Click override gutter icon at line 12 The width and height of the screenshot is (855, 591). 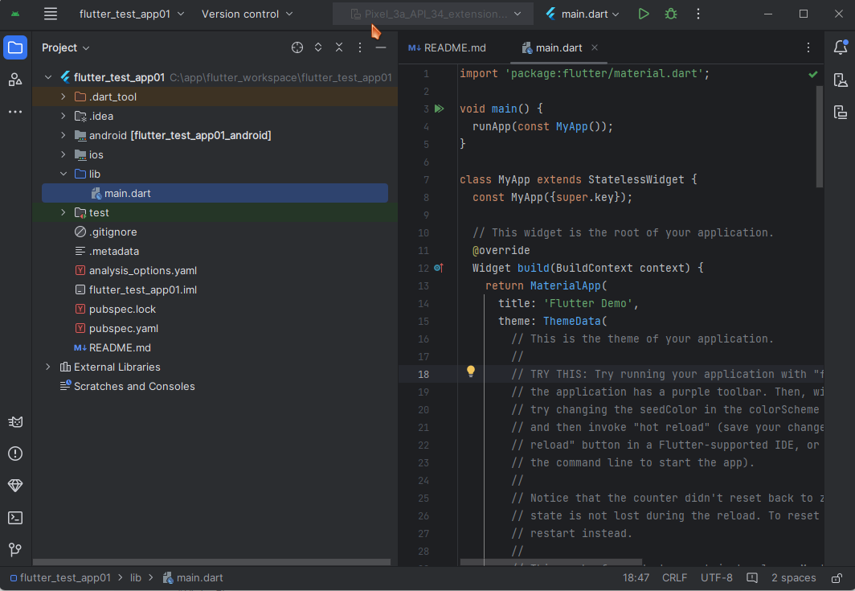pyautogui.click(x=439, y=268)
